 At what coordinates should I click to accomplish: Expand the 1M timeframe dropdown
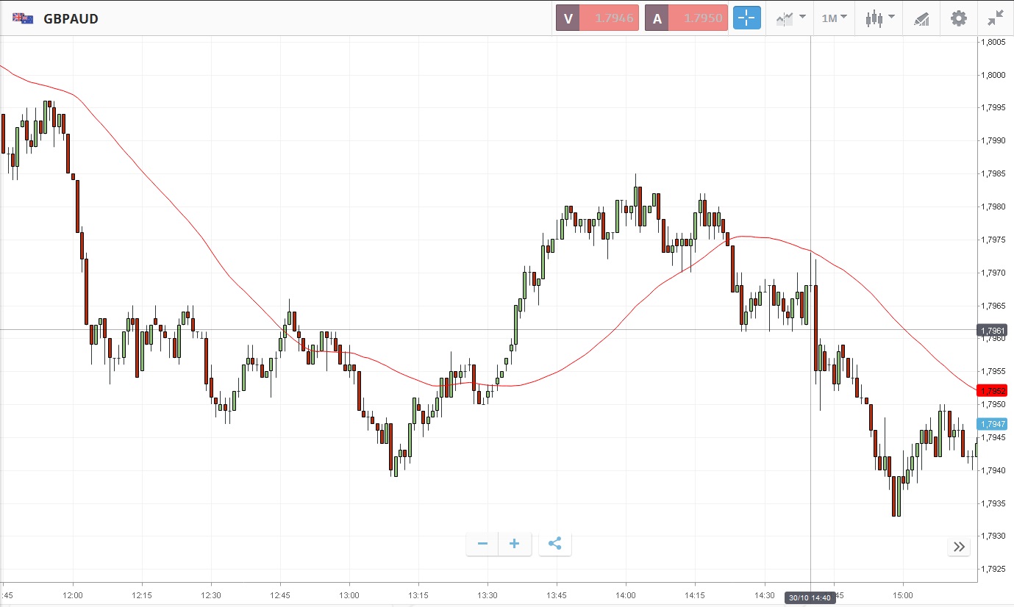(x=834, y=18)
